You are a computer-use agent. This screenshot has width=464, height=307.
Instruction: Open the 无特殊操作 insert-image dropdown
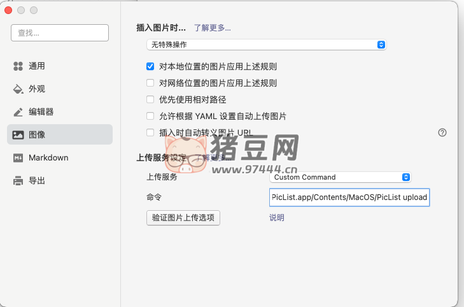266,45
